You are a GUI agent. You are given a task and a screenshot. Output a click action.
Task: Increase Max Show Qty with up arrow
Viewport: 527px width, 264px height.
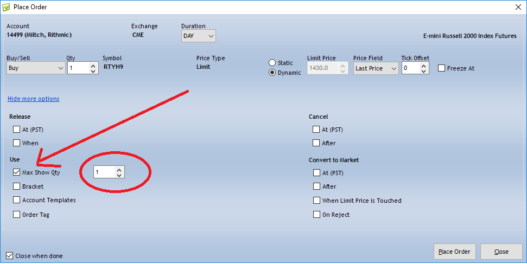coord(119,170)
